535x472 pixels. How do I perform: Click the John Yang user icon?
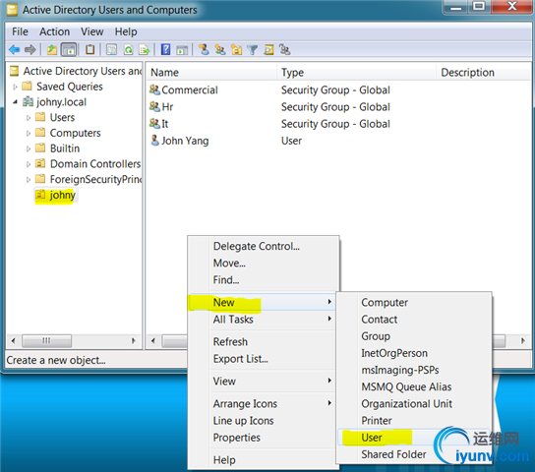click(155, 141)
